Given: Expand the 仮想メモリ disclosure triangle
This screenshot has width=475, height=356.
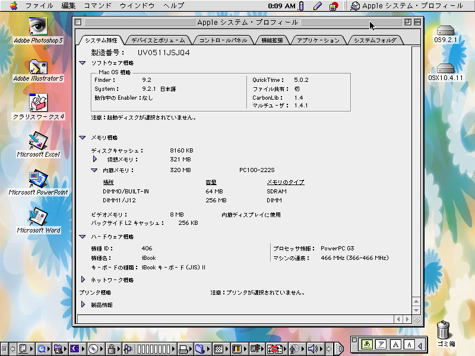Looking at the screenshot, I should [x=94, y=159].
